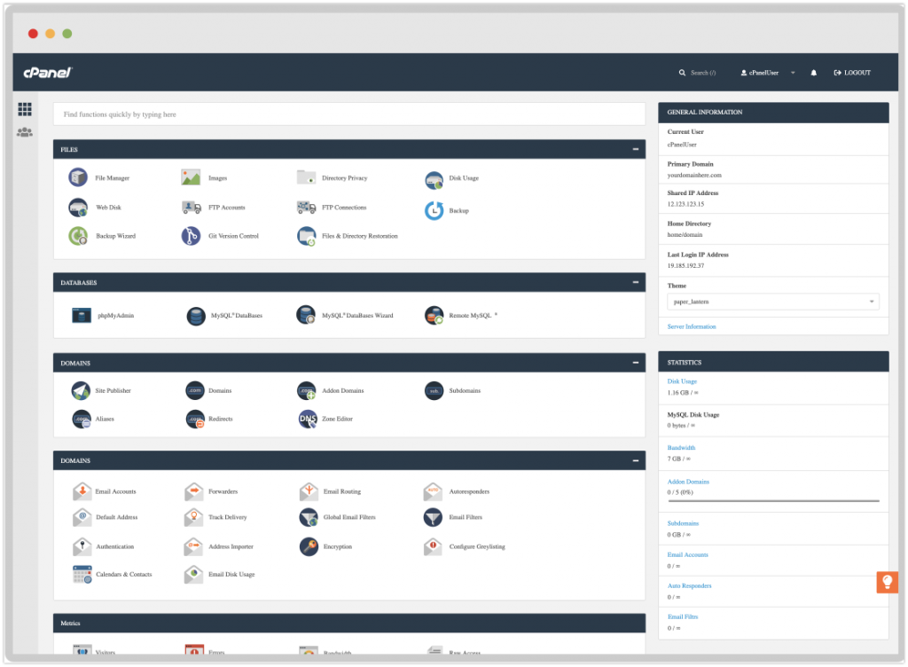
Task: Open the Images tool icon
Action: (x=191, y=177)
